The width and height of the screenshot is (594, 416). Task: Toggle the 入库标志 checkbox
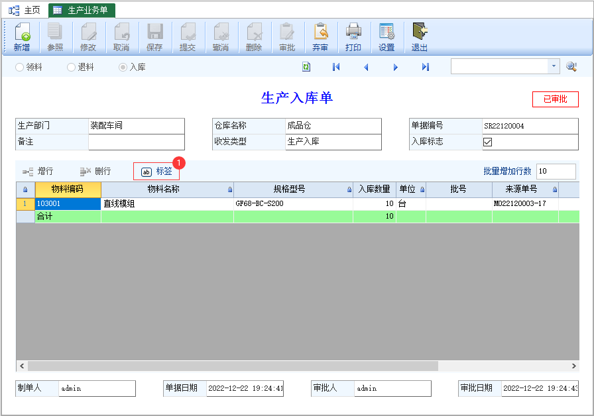[x=487, y=142]
